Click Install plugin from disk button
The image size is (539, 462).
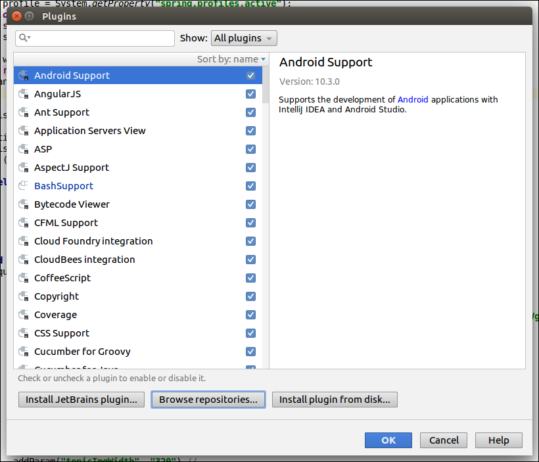[x=335, y=400]
